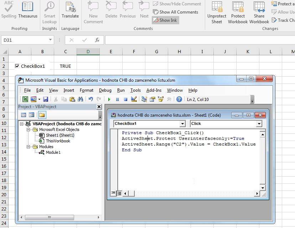
Task: Click the Translate ribbon button
Action: [x=70, y=9]
